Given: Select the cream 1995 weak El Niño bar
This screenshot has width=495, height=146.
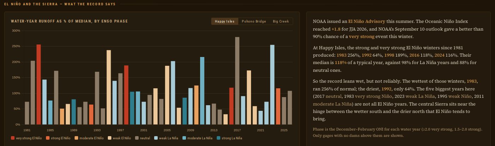Looking at the screenshot, I should (x=109, y=87).
